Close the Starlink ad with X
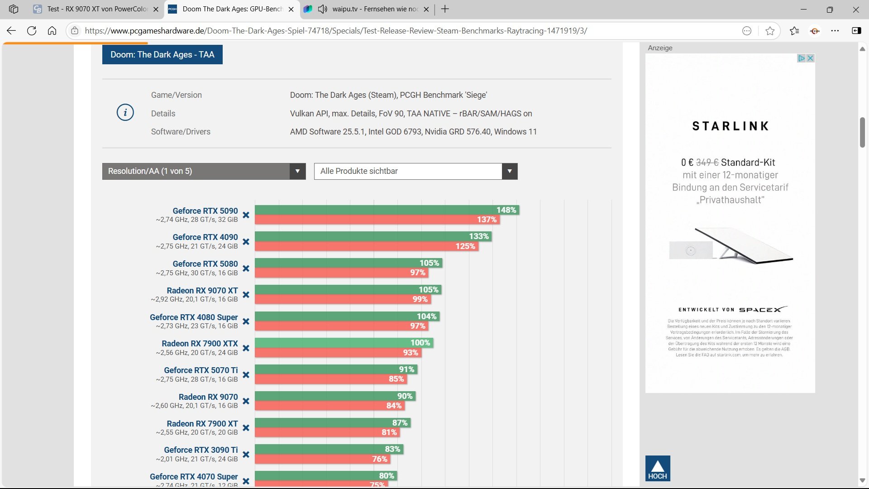 pos(810,58)
